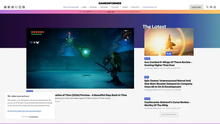Open the Ace Combat 8 review thumbnail
Viewport: 220px width, 124px height.
pos(169,42)
